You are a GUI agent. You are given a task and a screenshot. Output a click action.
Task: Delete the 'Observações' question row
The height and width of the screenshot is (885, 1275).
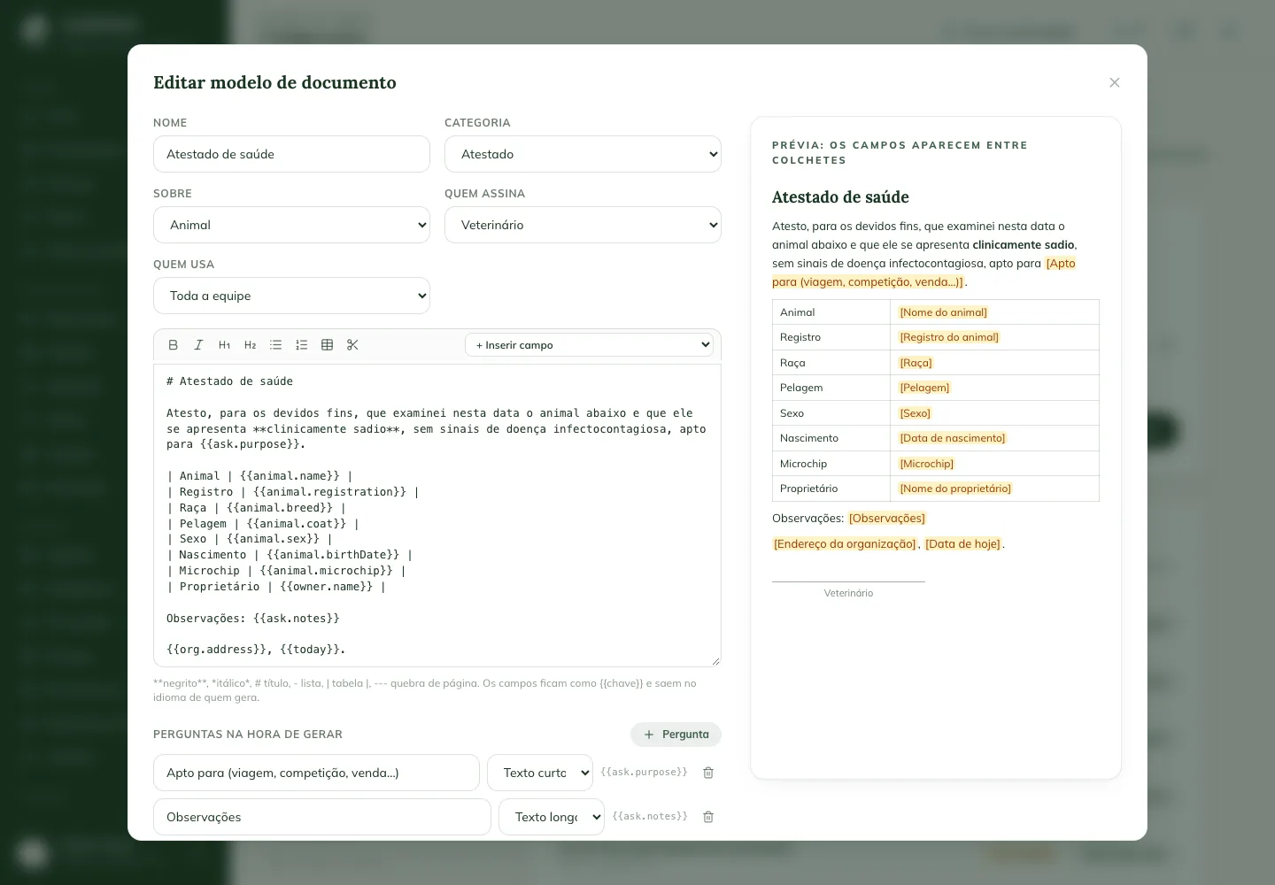pos(708,817)
